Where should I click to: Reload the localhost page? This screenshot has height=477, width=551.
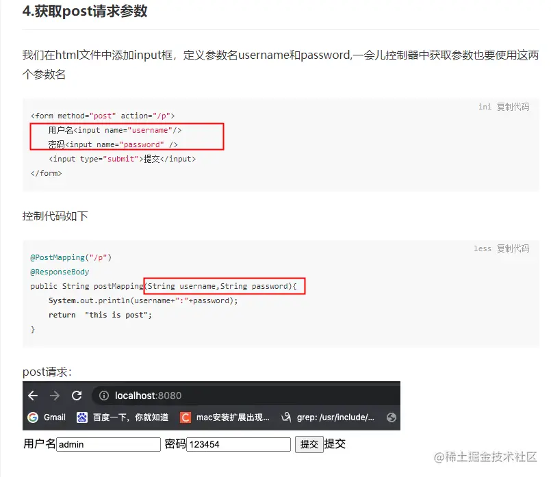[77, 396]
